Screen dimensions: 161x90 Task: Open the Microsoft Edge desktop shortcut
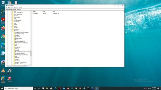(3, 46)
